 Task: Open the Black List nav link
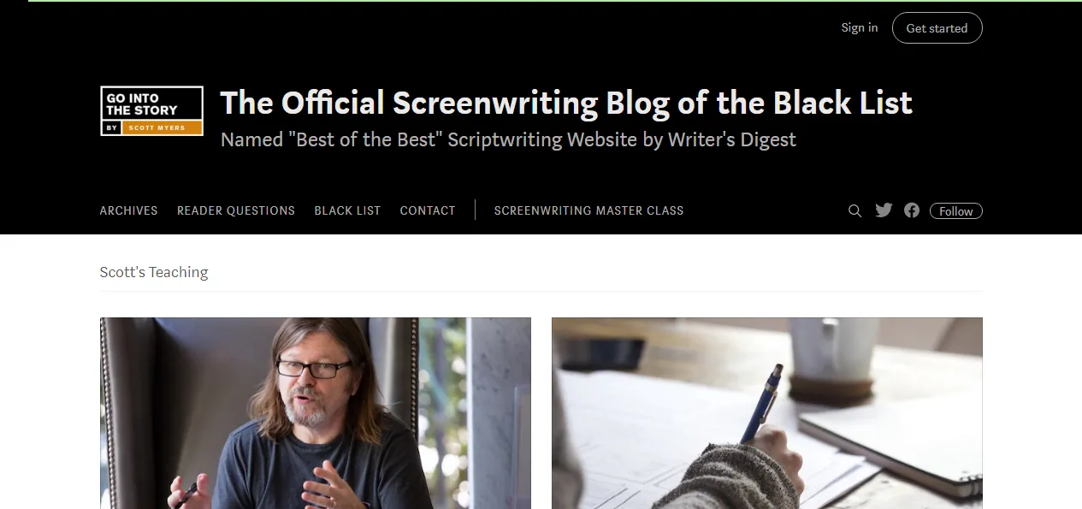tap(347, 210)
